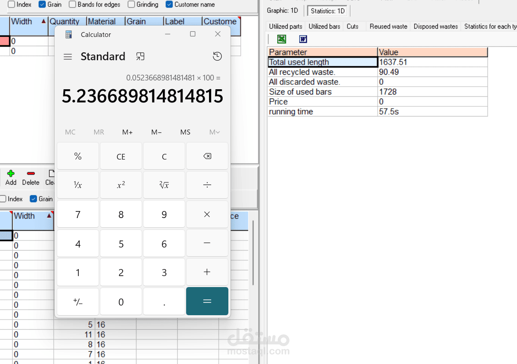Screen dimensions: 517x364
Task: Enable Bands for edges checkbox
Action: click(72, 4)
